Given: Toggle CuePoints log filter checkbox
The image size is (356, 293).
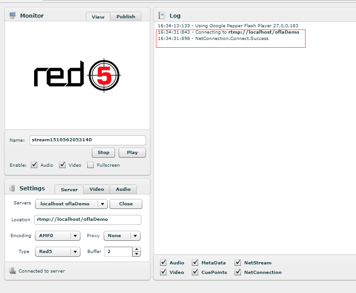Looking at the screenshot, I should coord(195,272).
